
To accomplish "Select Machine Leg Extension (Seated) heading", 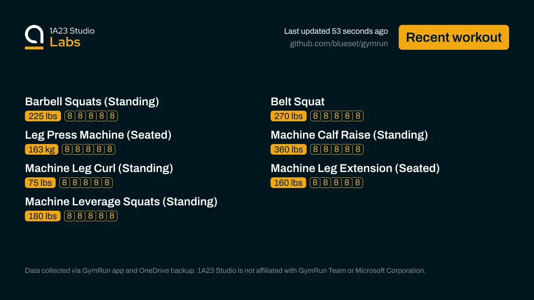I will (355, 168).
